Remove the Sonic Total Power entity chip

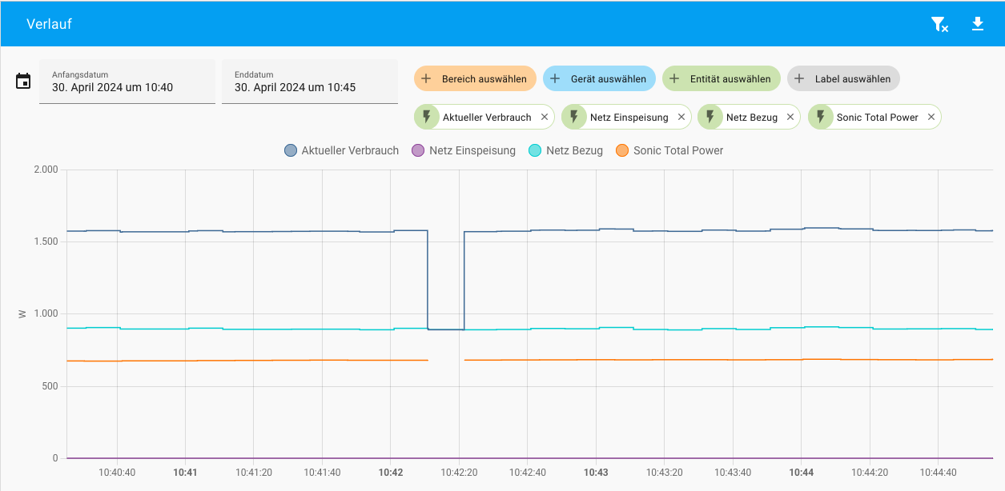point(931,117)
